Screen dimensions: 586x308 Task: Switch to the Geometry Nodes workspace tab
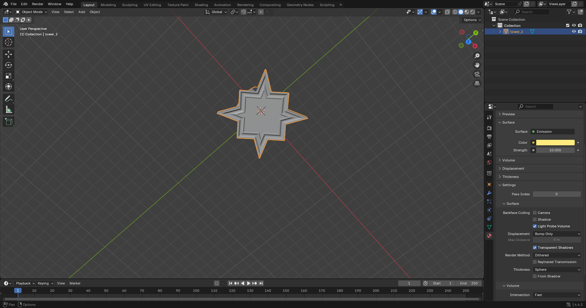(x=300, y=5)
